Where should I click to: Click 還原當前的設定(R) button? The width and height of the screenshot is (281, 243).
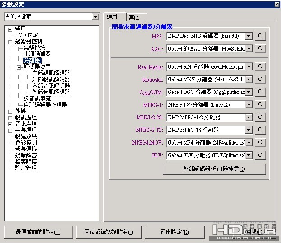(x=38, y=232)
